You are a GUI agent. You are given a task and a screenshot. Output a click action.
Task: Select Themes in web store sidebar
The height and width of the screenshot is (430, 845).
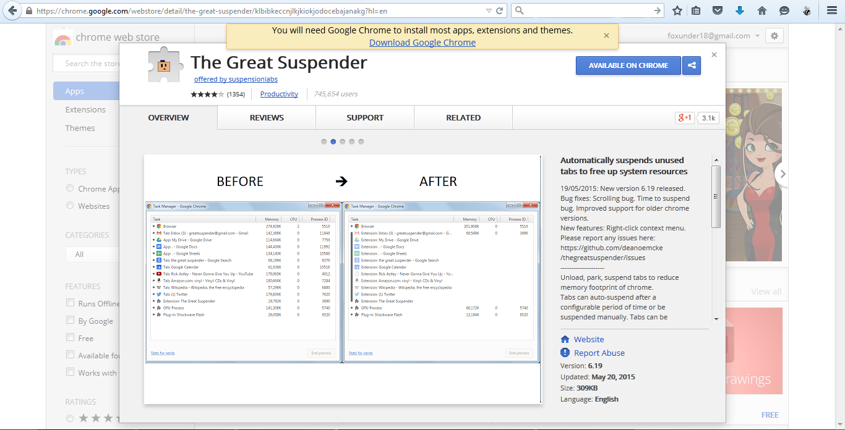pos(80,128)
